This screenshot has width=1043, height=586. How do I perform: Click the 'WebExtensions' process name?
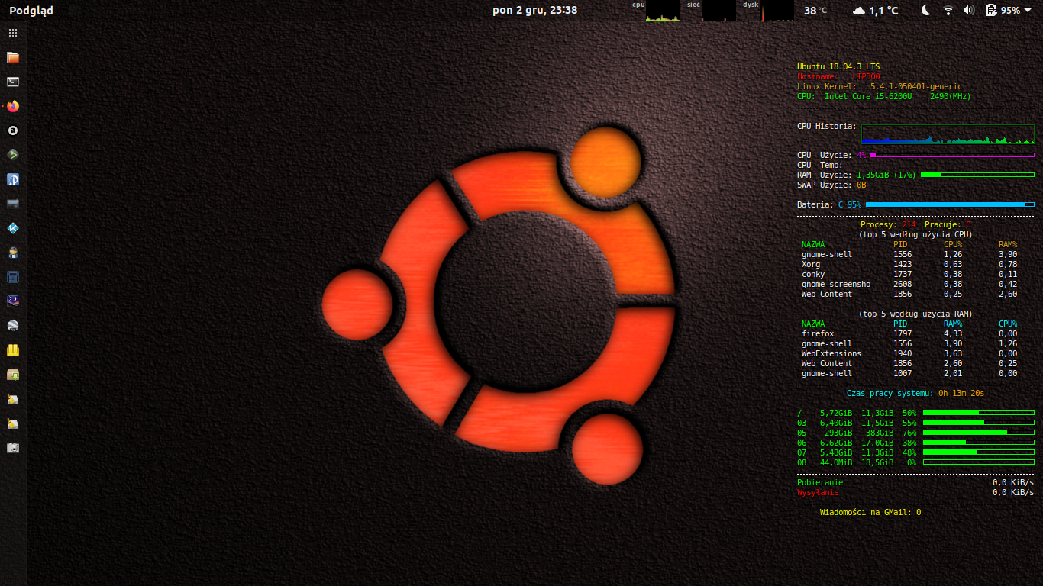pos(831,353)
